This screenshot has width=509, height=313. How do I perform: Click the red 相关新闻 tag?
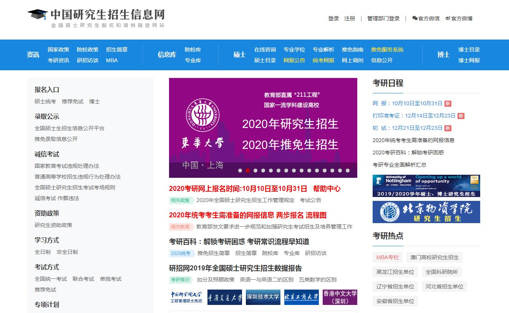pos(181,227)
